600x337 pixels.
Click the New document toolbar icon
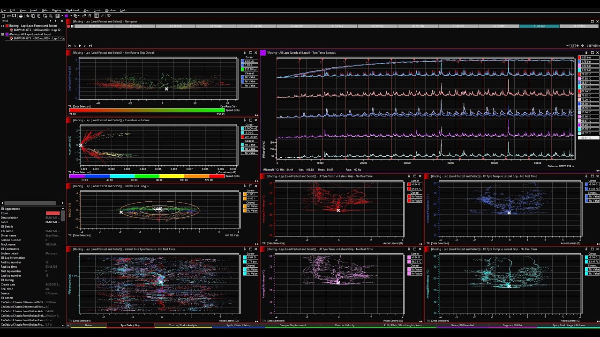pyautogui.click(x=3, y=15)
